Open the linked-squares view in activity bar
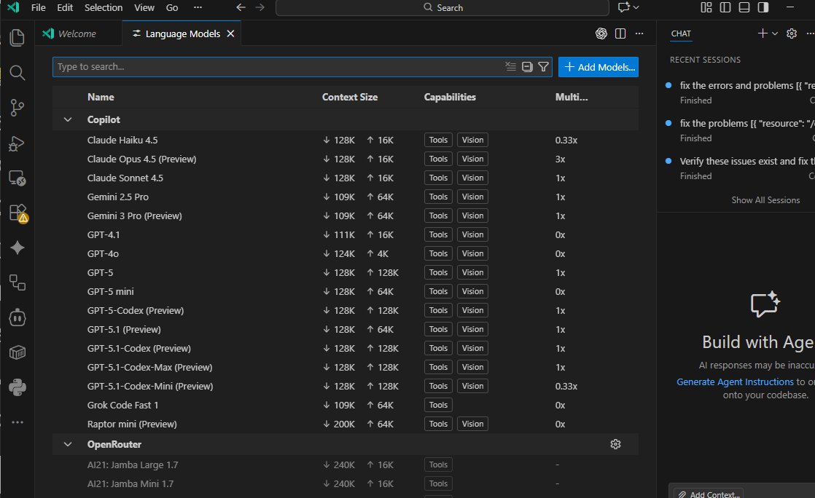 tap(17, 282)
